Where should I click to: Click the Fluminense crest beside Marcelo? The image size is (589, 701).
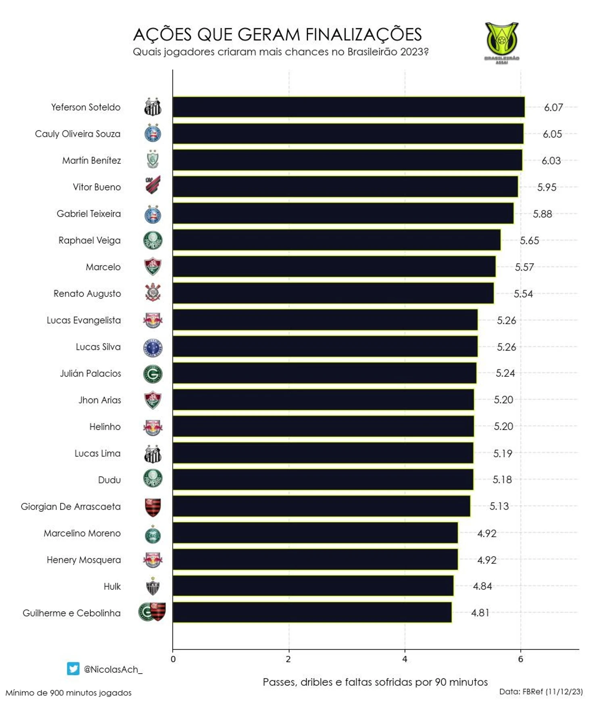point(153,267)
